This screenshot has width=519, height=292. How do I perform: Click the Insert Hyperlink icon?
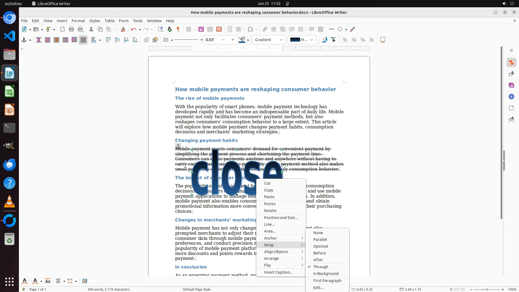265,29
